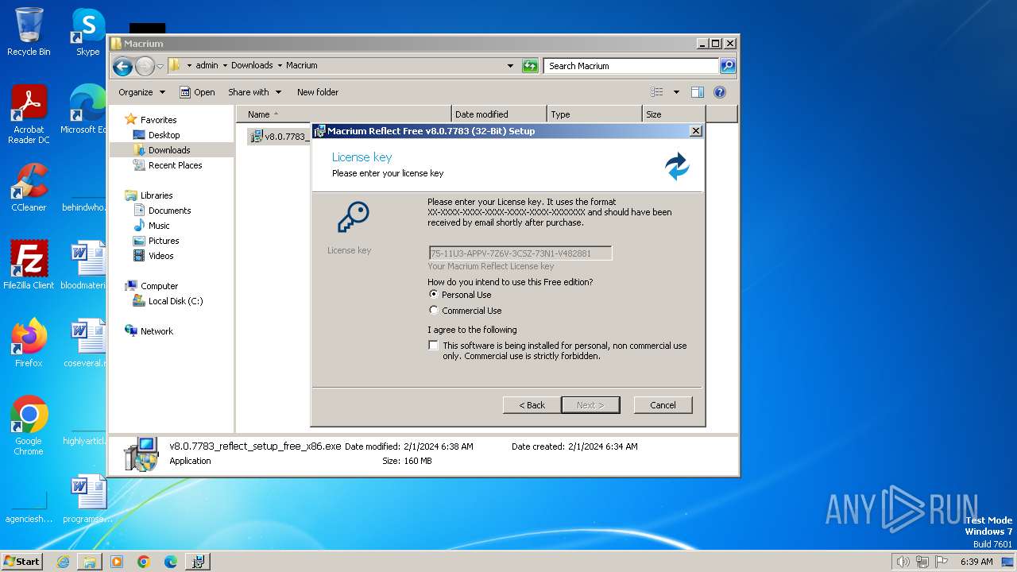Screen dimensions: 1017x572
Task: Click the Windows Explorer taskbar icon
Action: pos(90,562)
